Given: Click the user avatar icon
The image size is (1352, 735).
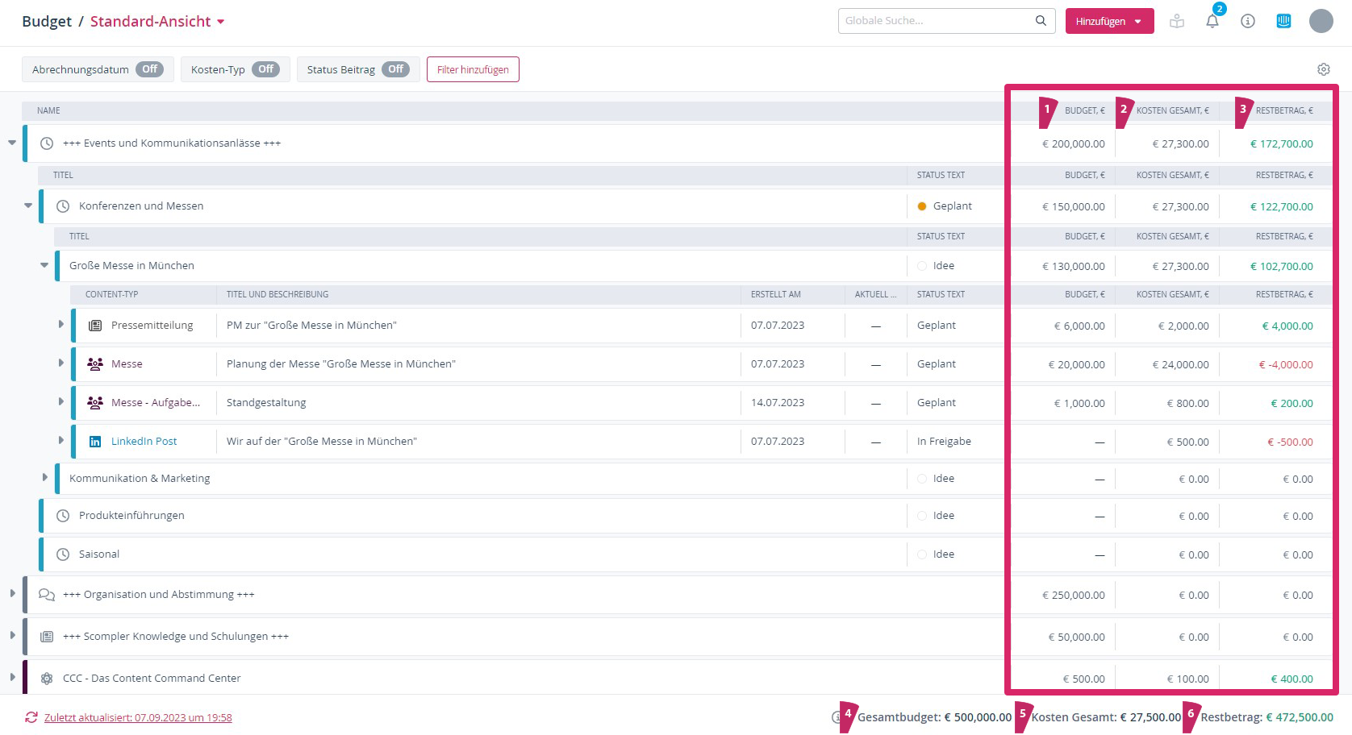Looking at the screenshot, I should click(x=1321, y=22).
